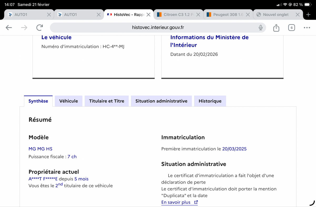Open the share sheet icon
Image resolution: width=316 pixels, height=207 pixels.
click(276, 28)
